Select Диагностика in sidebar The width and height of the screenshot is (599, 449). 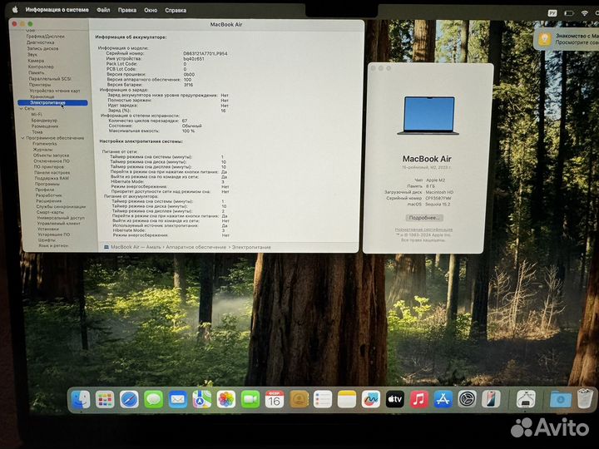click(x=40, y=42)
